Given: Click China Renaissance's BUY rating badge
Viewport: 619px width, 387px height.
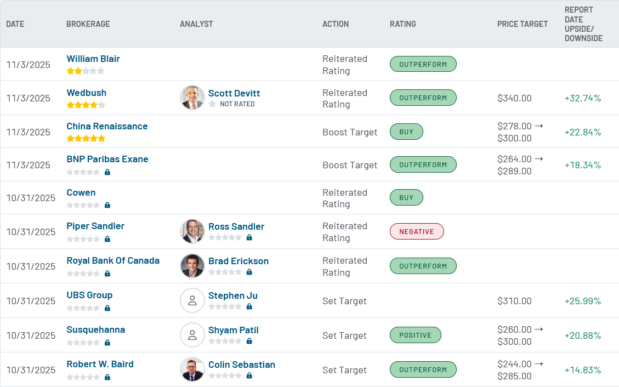Looking at the screenshot, I should 406,132.
